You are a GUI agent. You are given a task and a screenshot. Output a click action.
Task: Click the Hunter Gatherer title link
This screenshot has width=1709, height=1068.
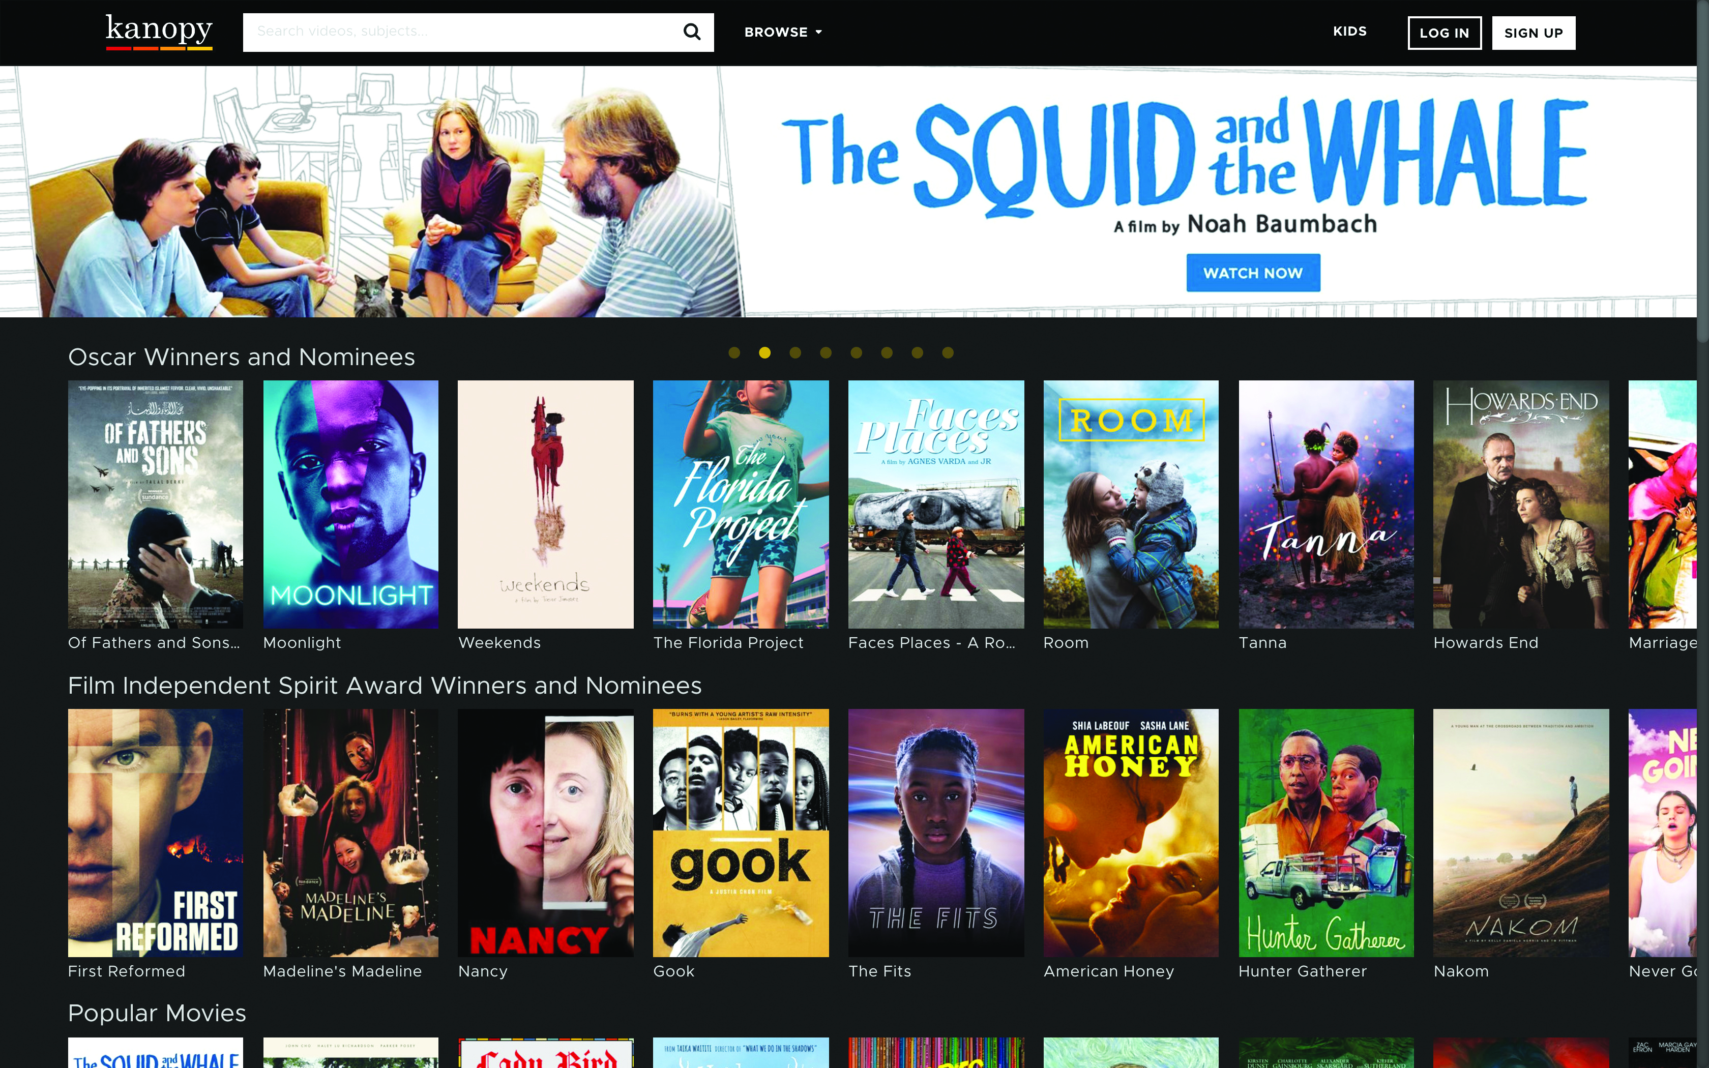1302,971
